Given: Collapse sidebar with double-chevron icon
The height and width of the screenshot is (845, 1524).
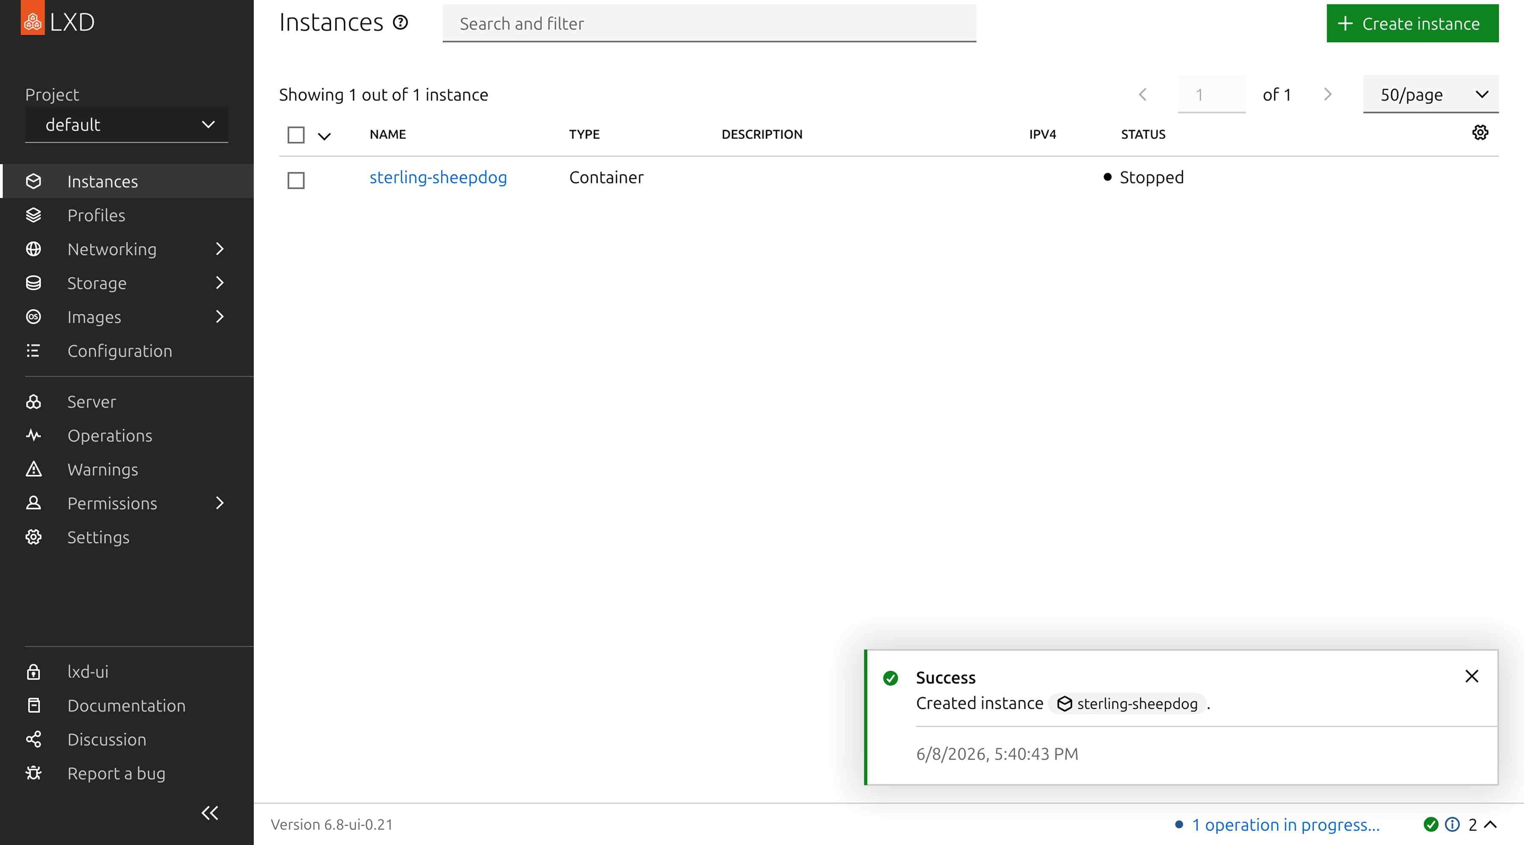Looking at the screenshot, I should (x=210, y=813).
